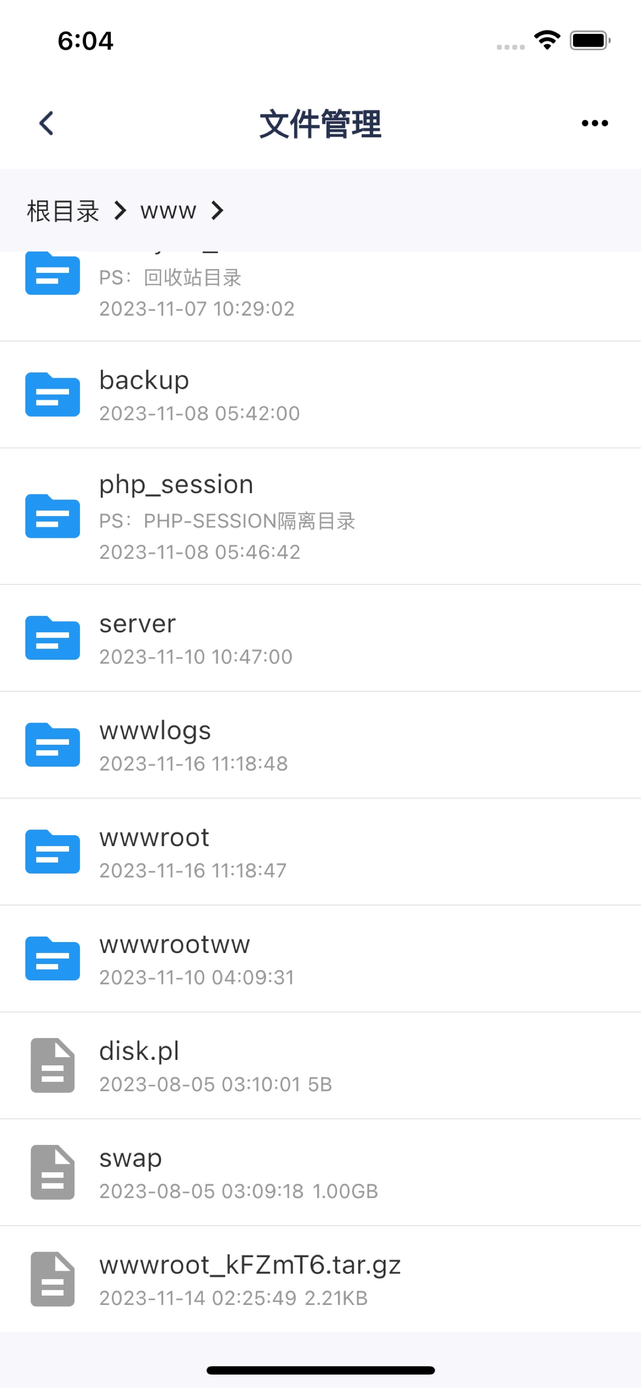This screenshot has width=641, height=1390.
Task: Tap the bottom home indicator bar
Action: click(x=320, y=1370)
